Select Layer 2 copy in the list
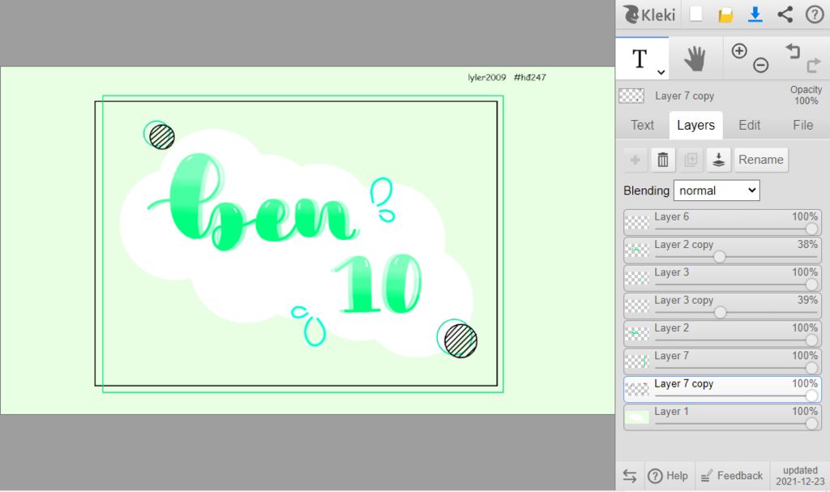This screenshot has width=830, height=492. coord(722,250)
